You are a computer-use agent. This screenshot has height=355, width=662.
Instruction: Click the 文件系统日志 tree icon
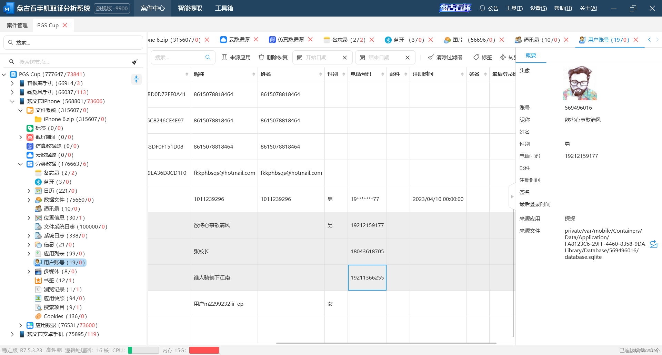pyautogui.click(x=38, y=226)
